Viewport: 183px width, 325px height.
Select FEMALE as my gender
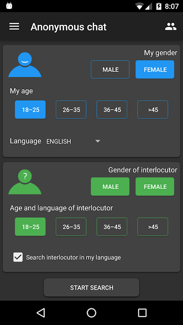(155, 69)
